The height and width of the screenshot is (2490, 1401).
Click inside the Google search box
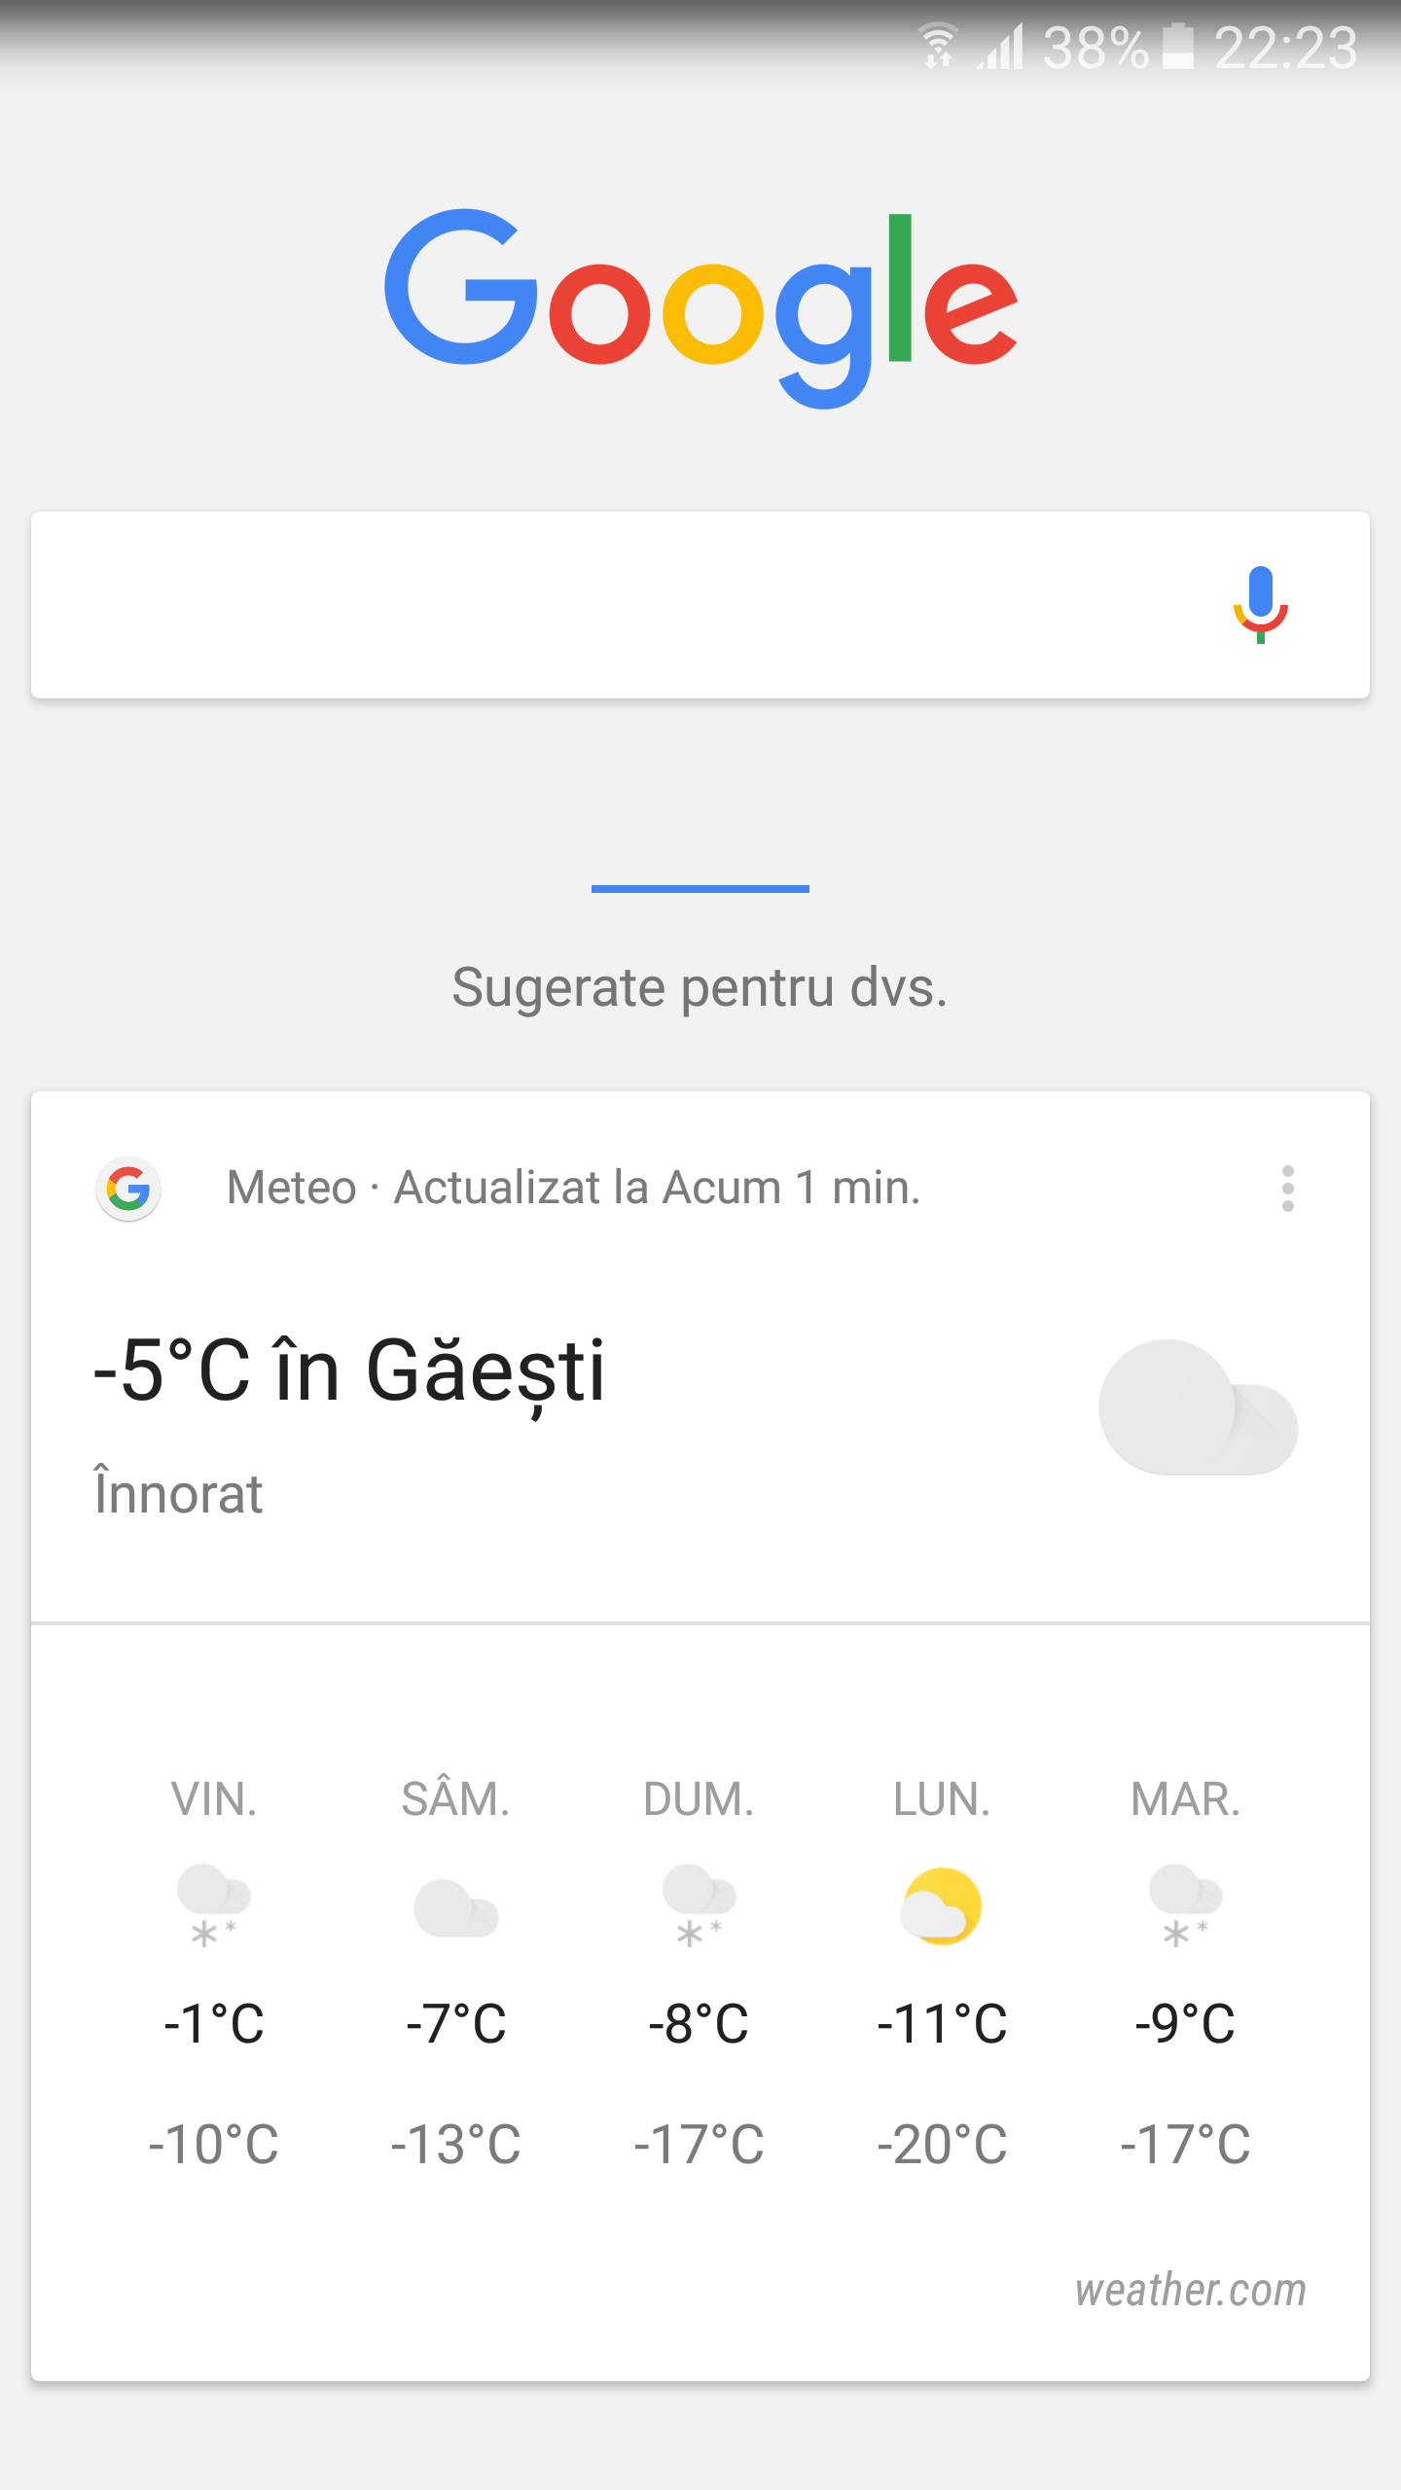[623, 604]
